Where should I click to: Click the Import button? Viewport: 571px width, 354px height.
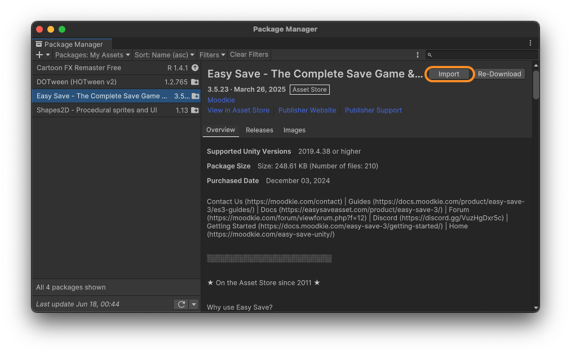449,74
